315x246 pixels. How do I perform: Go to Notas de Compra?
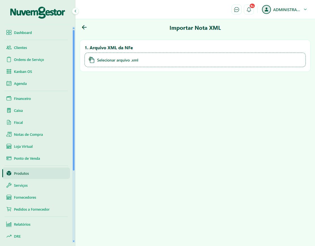tap(36, 134)
